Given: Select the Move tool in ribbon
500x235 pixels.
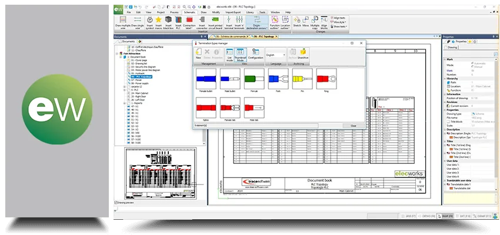Looking at the screenshot, I should point(305,21).
